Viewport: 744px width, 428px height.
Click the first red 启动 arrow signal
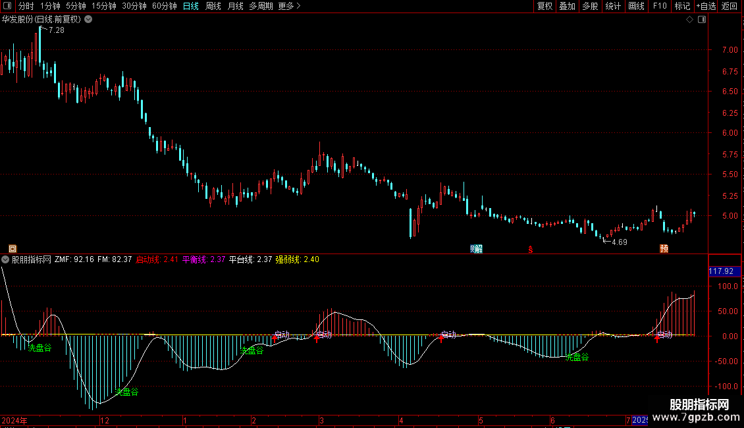[x=274, y=340]
